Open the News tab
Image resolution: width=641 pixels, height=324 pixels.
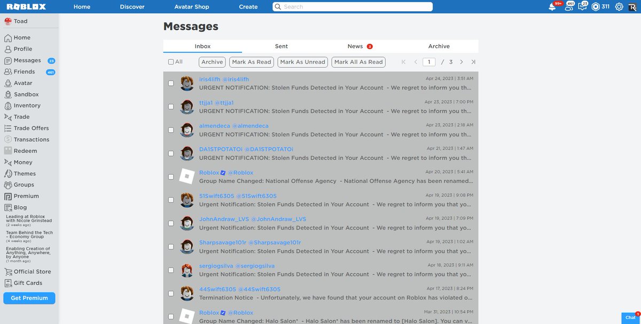pyautogui.click(x=360, y=46)
